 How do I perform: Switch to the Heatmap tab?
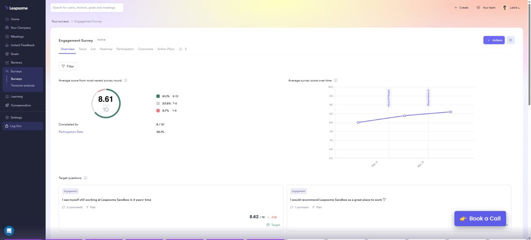(x=106, y=49)
